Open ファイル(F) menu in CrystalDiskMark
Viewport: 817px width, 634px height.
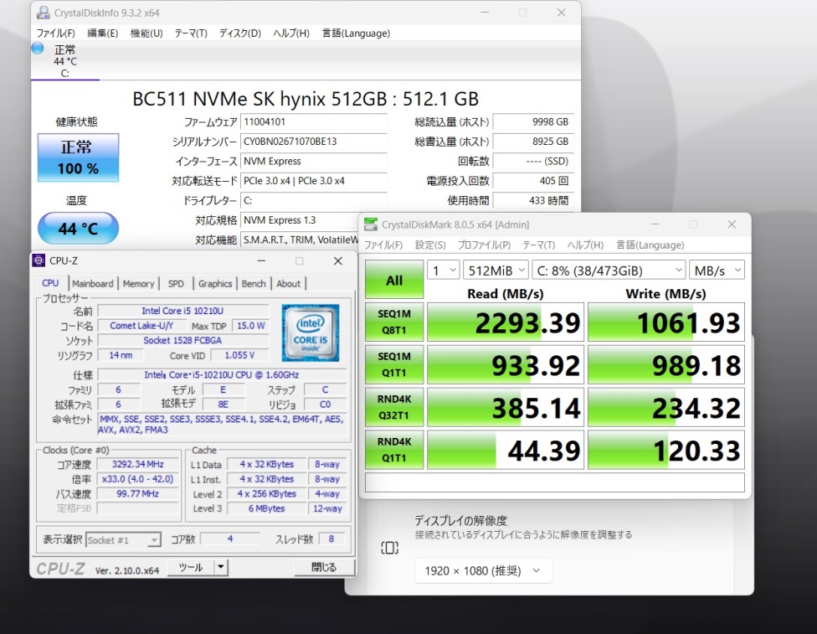point(383,245)
